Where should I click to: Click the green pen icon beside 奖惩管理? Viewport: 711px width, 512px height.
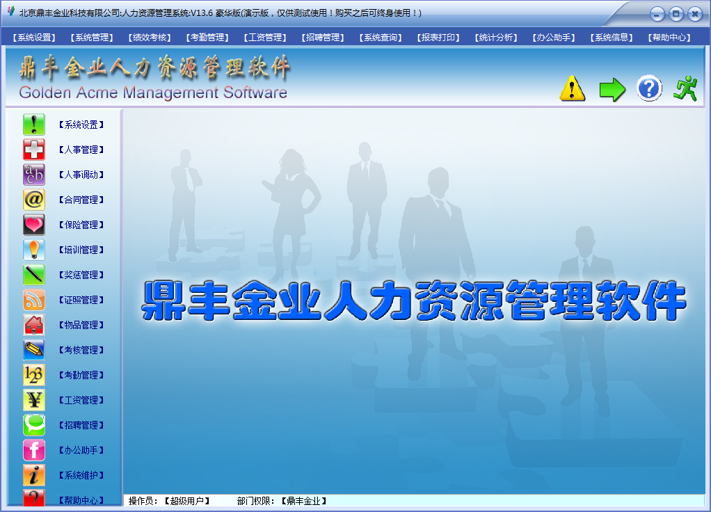click(x=34, y=275)
